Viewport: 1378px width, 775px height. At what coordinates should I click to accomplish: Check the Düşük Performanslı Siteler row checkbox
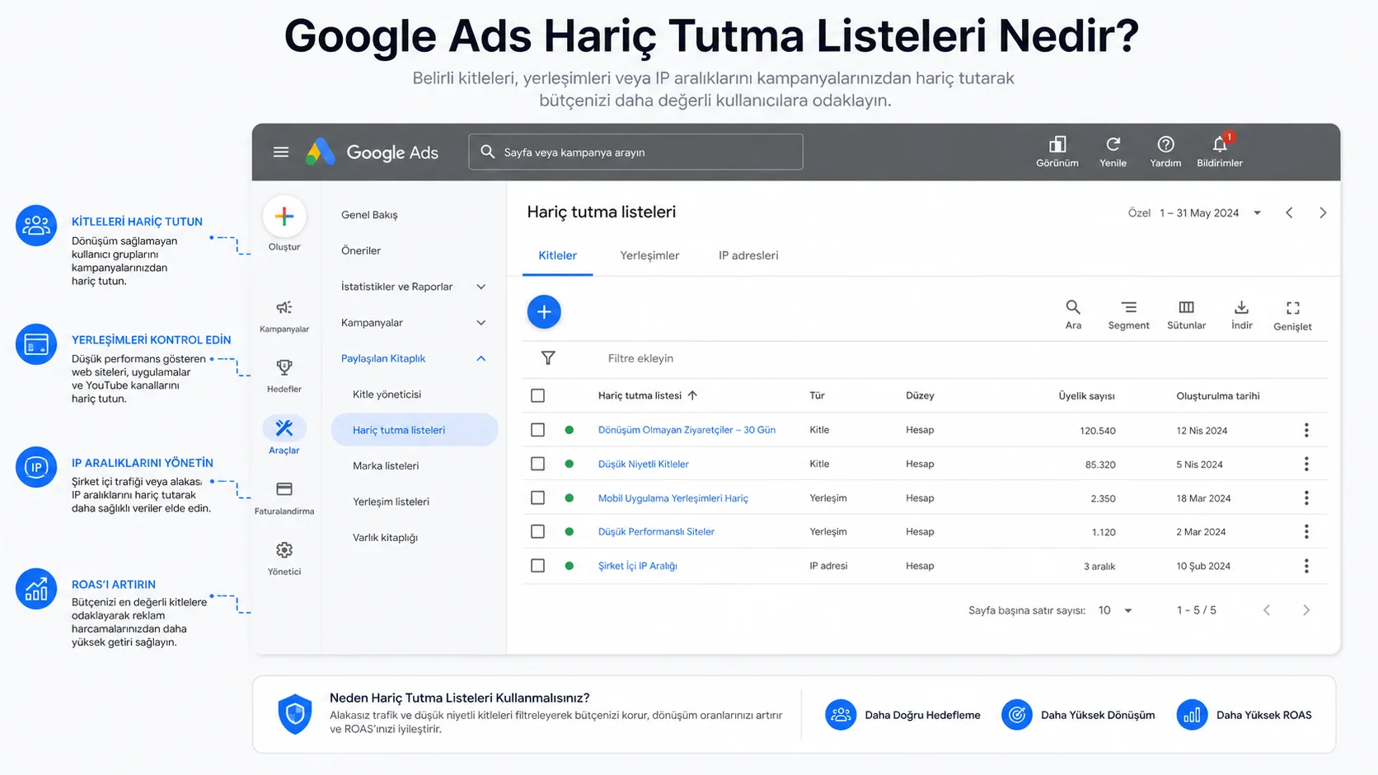click(x=538, y=531)
